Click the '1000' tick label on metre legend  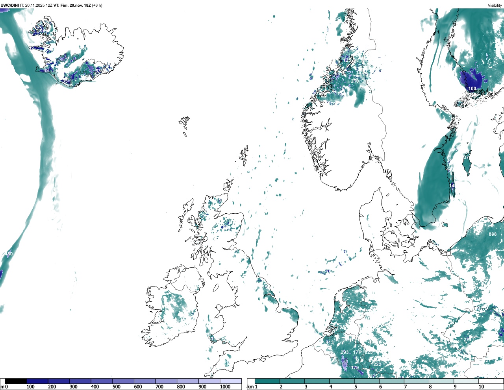225,387
